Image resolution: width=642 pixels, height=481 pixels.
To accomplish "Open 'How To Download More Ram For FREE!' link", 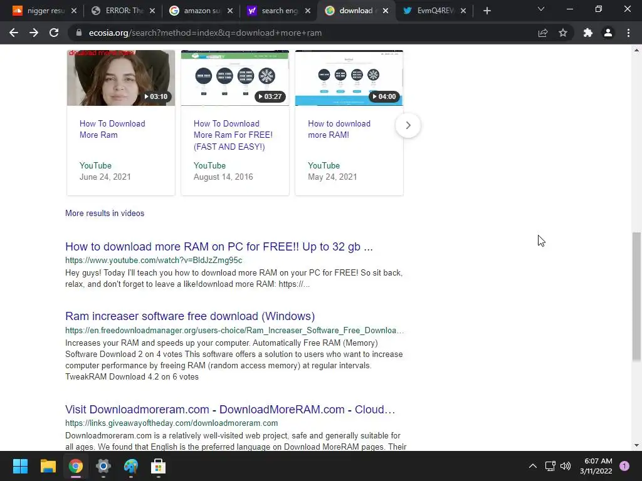I will pyautogui.click(x=233, y=135).
